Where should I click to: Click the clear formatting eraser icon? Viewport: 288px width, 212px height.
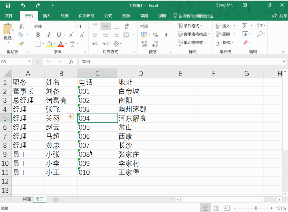[246, 42]
